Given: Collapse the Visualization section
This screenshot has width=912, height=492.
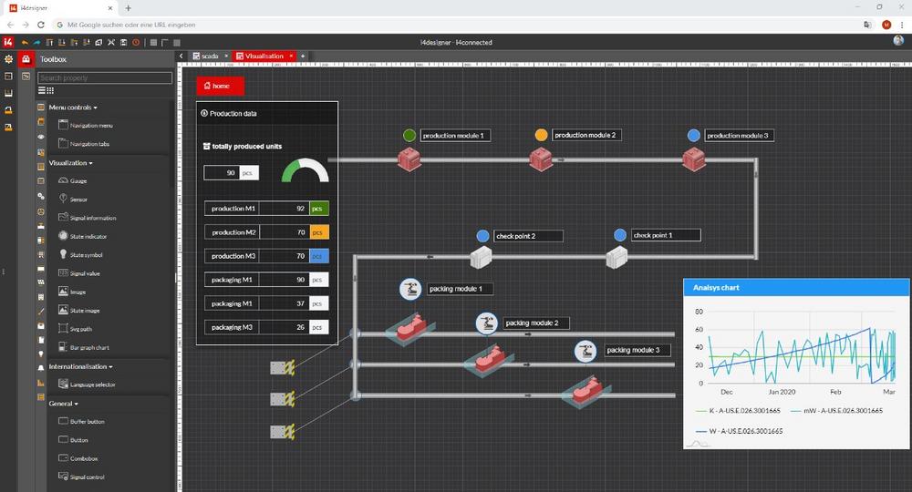Looking at the screenshot, I should pos(71,163).
